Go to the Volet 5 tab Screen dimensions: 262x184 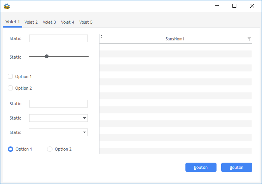click(x=86, y=22)
